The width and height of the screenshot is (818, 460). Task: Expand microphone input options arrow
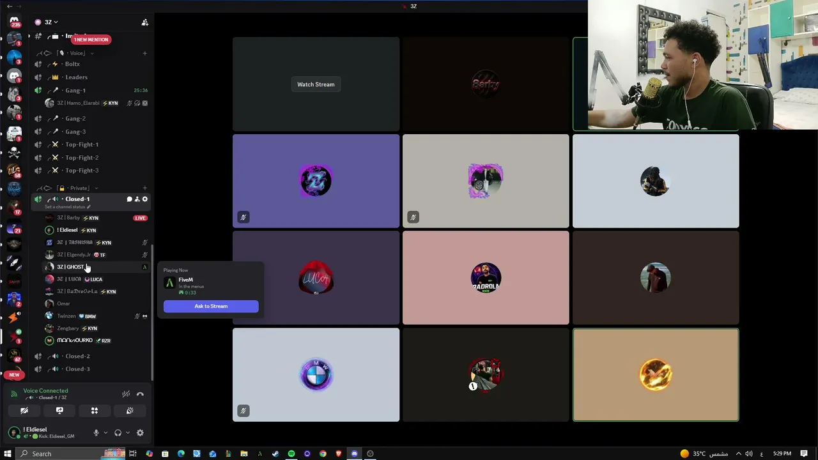105,433
